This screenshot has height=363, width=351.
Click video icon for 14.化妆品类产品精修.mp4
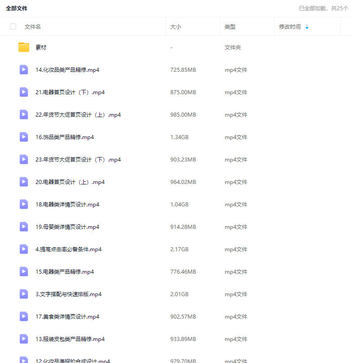[x=24, y=70]
